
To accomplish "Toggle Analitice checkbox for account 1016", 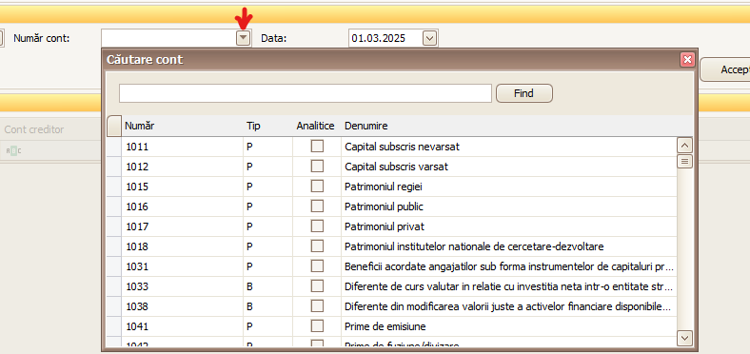I will (x=317, y=206).
